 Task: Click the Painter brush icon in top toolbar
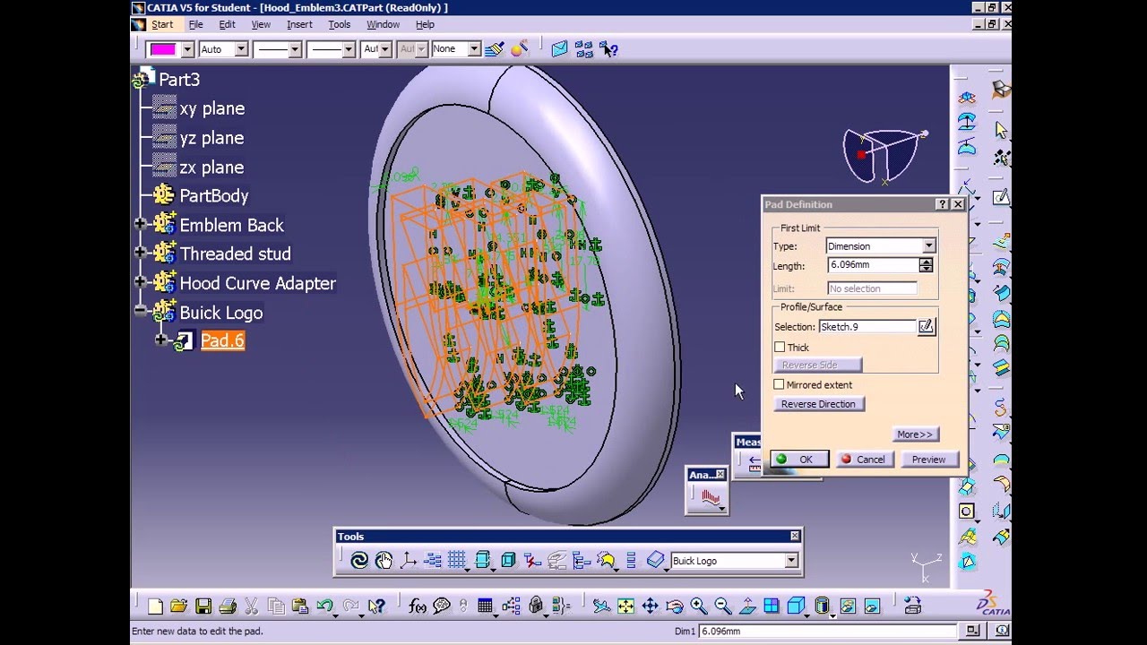coord(495,49)
